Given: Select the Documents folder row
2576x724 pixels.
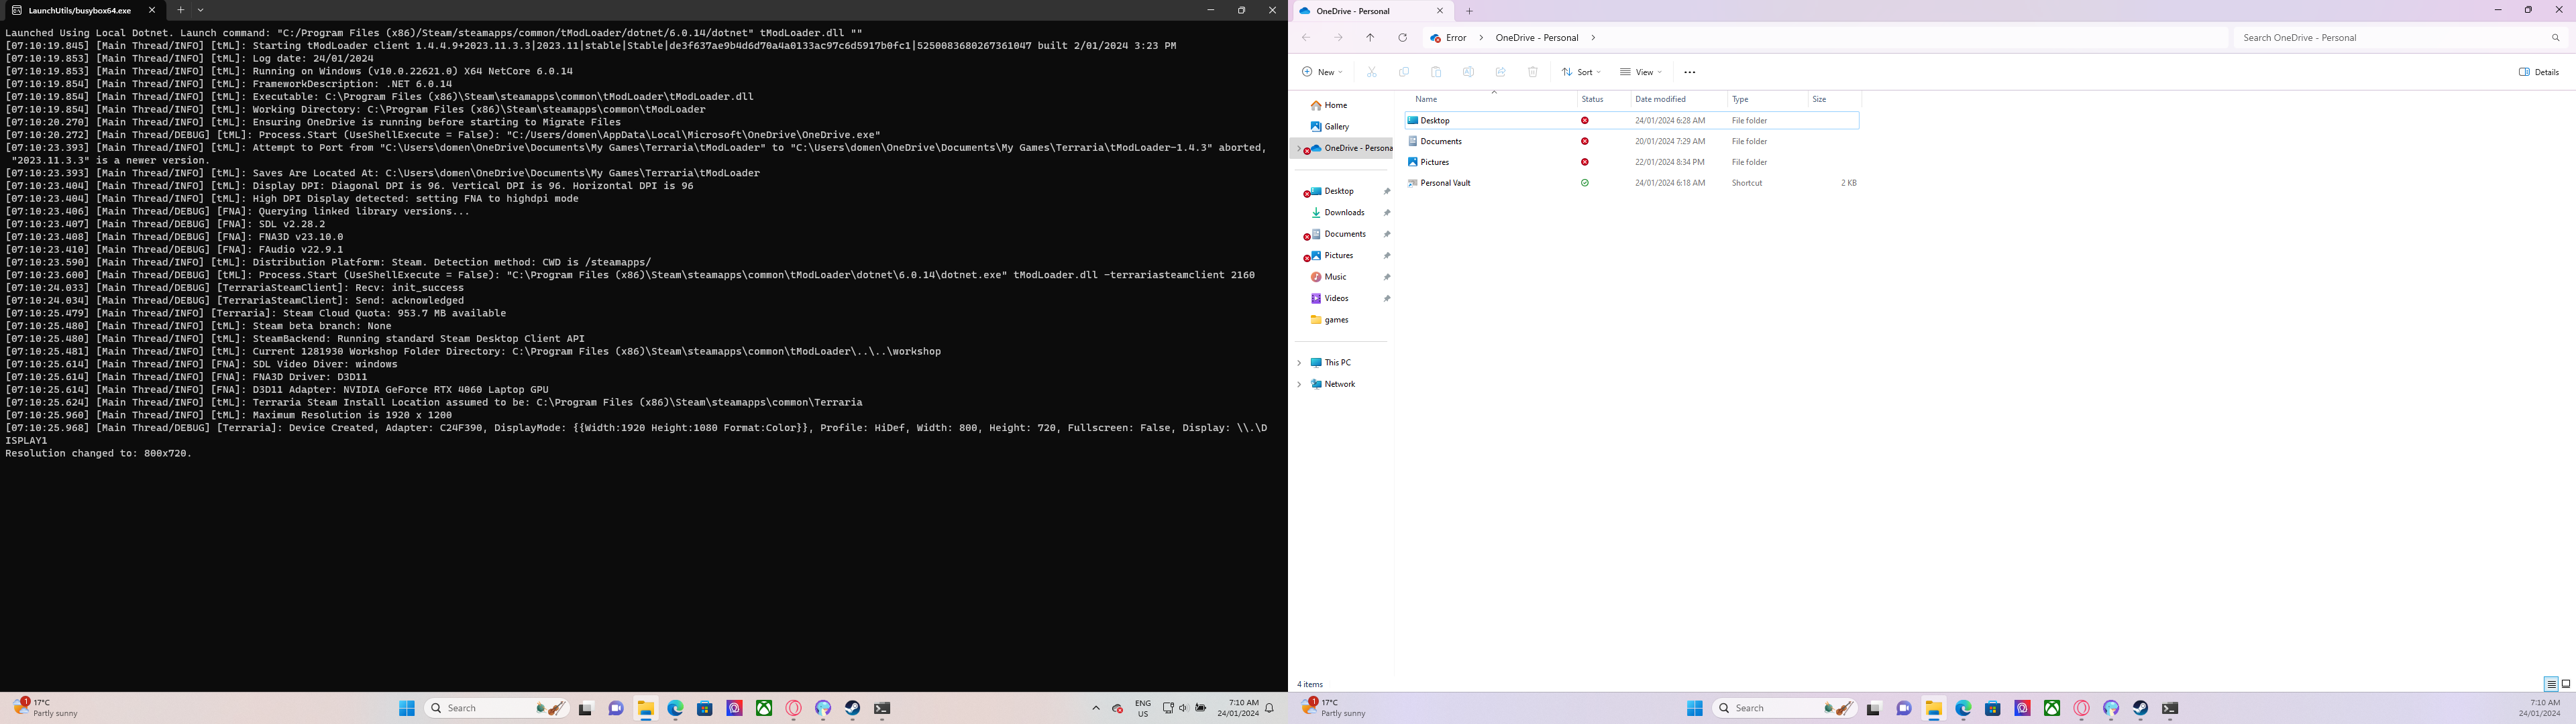Looking at the screenshot, I should pyautogui.click(x=1441, y=141).
